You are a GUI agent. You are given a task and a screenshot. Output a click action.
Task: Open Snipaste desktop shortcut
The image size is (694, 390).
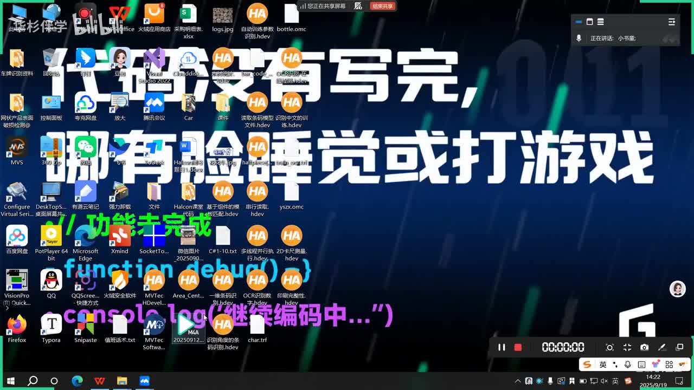pyautogui.click(x=86, y=329)
